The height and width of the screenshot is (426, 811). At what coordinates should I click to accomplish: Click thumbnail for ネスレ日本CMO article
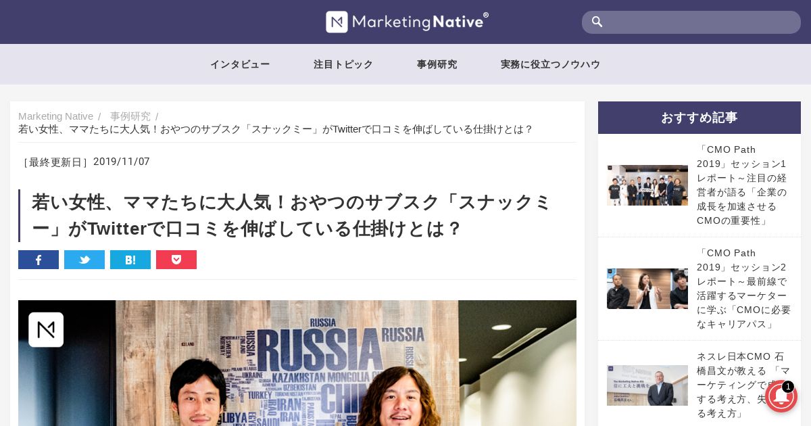(647, 385)
